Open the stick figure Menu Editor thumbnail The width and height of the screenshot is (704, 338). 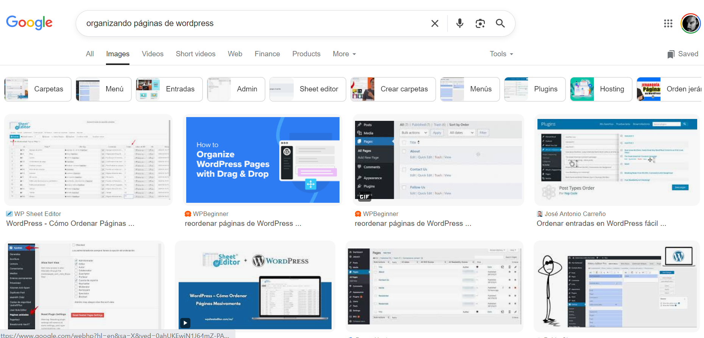tap(617, 286)
